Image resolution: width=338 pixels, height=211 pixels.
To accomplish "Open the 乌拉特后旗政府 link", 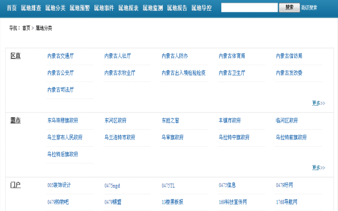I will (x=63, y=154).
